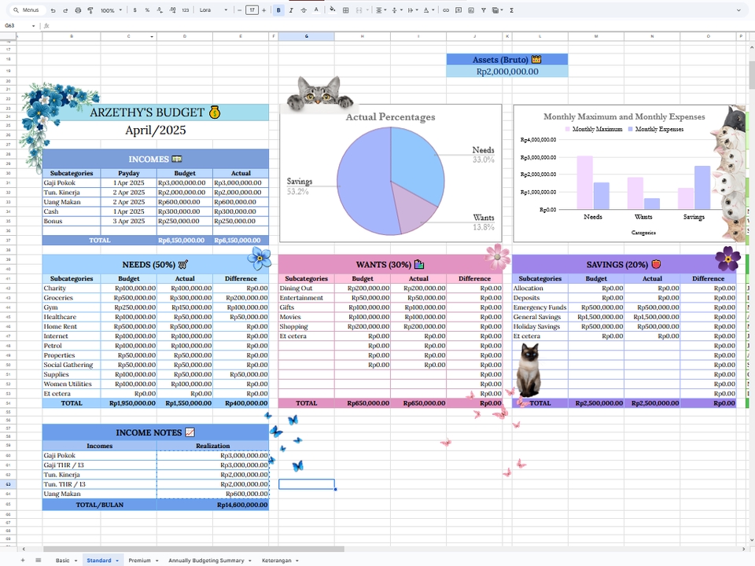Toggle strikethrough formatting
This screenshot has height=566, width=755.
[x=303, y=9]
